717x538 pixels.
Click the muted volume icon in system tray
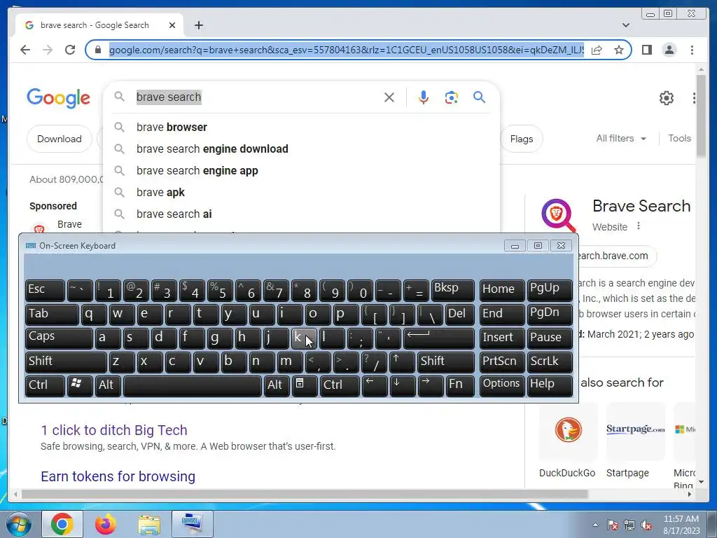pos(646,525)
